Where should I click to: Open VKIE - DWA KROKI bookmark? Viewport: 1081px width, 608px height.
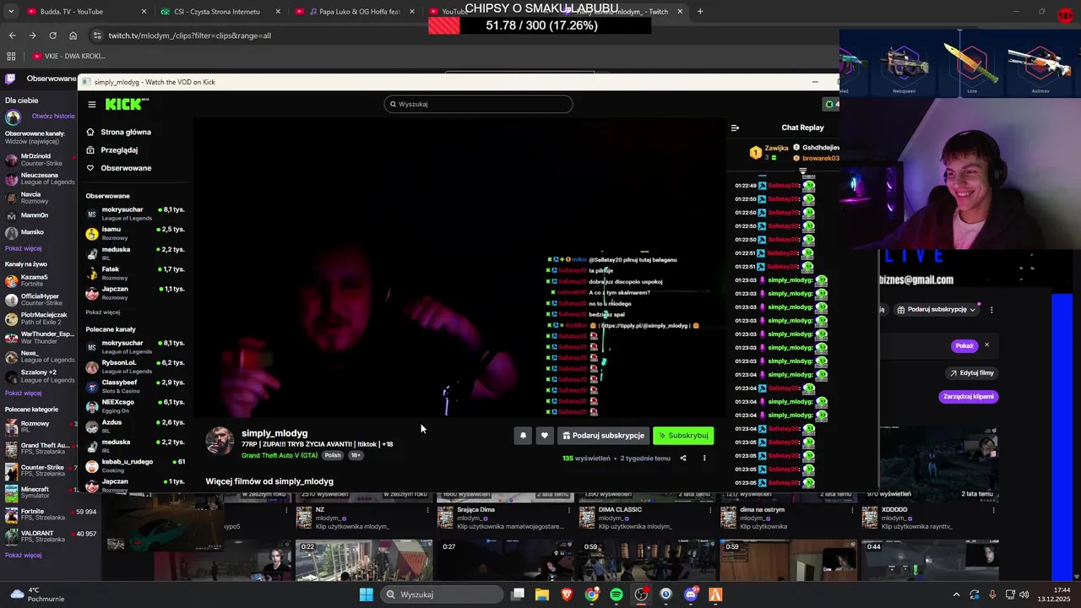click(x=69, y=56)
